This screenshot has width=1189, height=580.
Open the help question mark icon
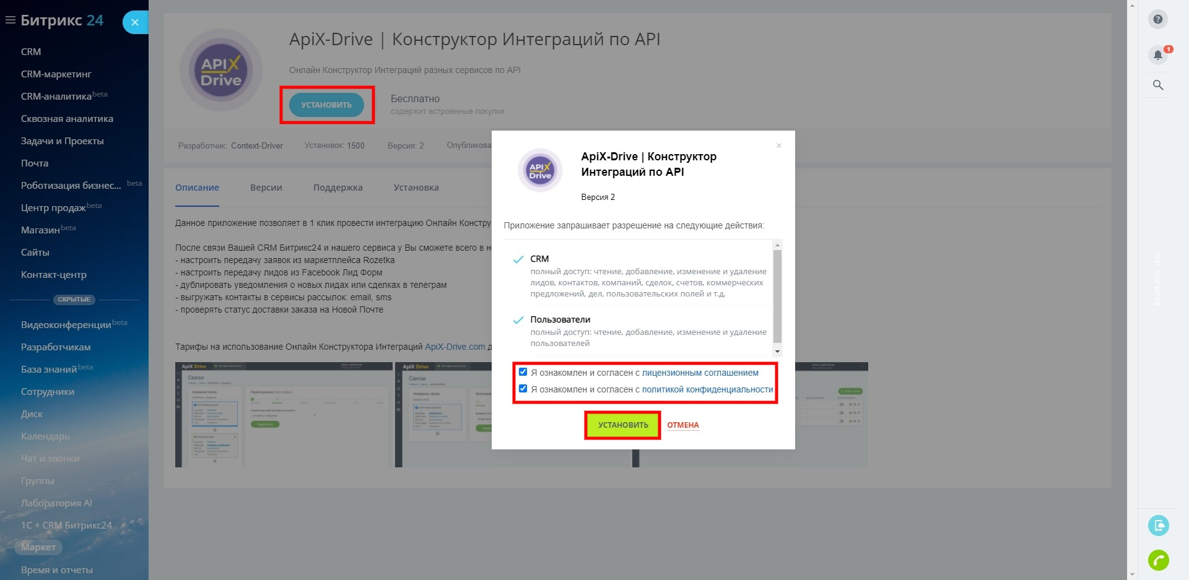(1157, 19)
